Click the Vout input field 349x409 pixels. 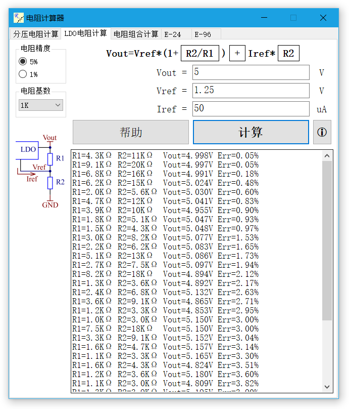[251, 72]
